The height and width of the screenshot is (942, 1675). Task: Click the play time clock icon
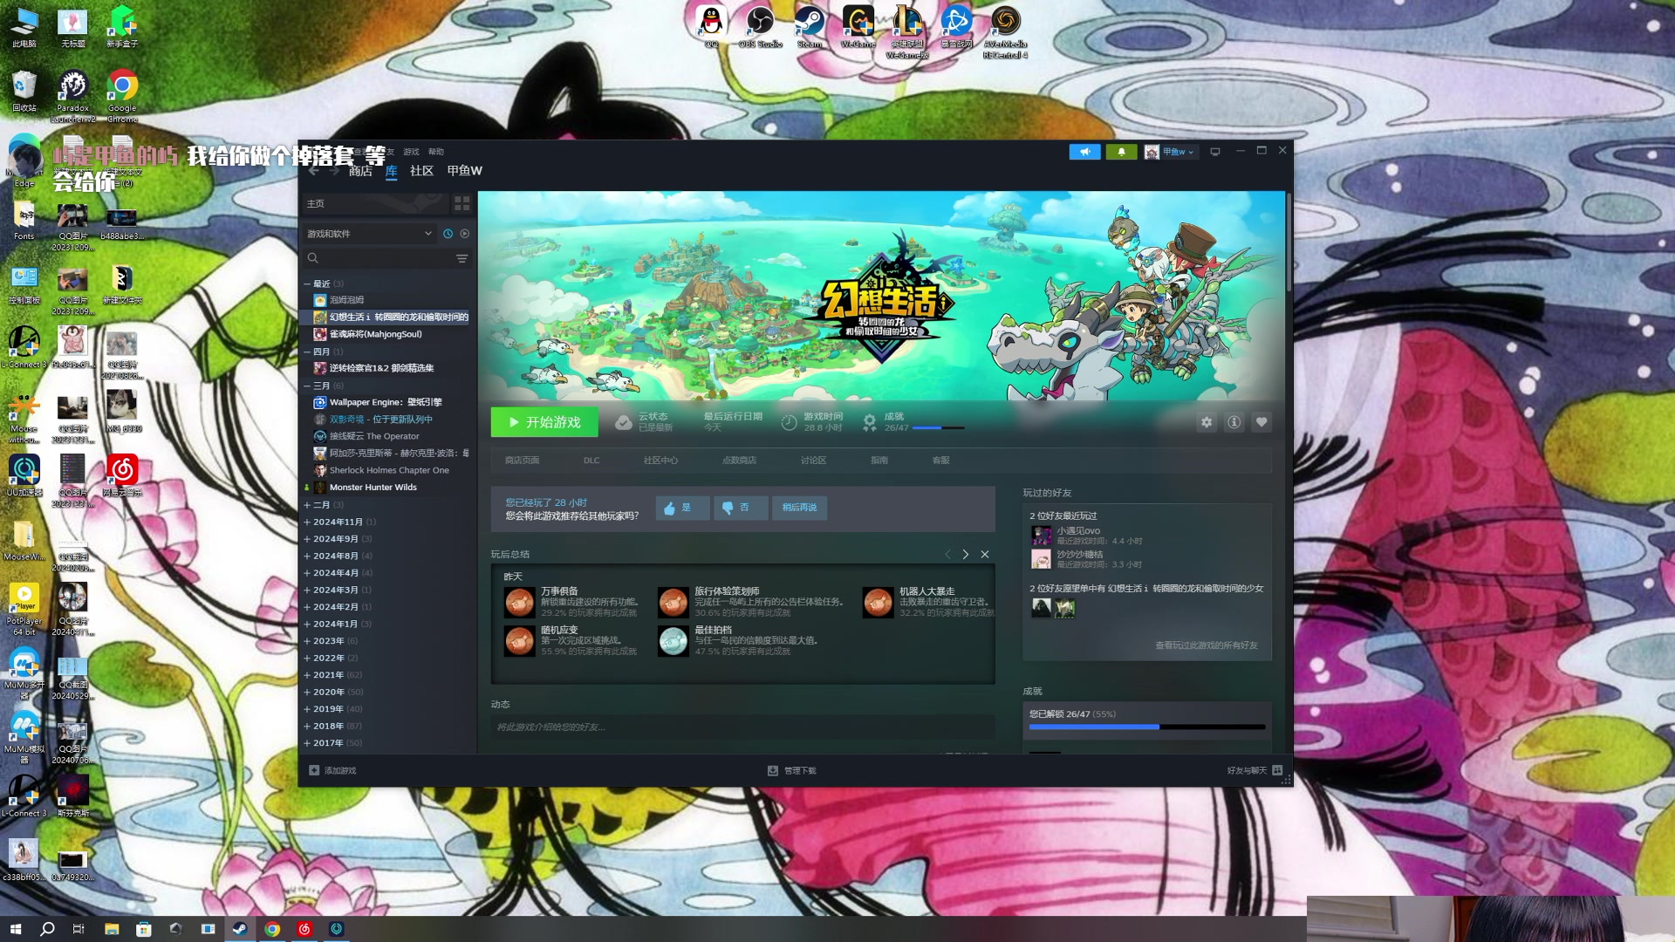pyautogui.click(x=789, y=423)
